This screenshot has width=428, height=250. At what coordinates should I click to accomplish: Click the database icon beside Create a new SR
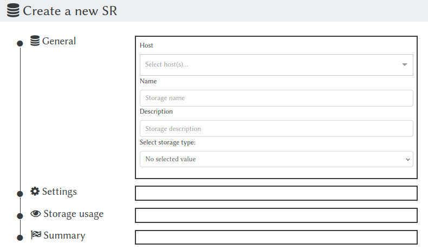click(x=13, y=10)
